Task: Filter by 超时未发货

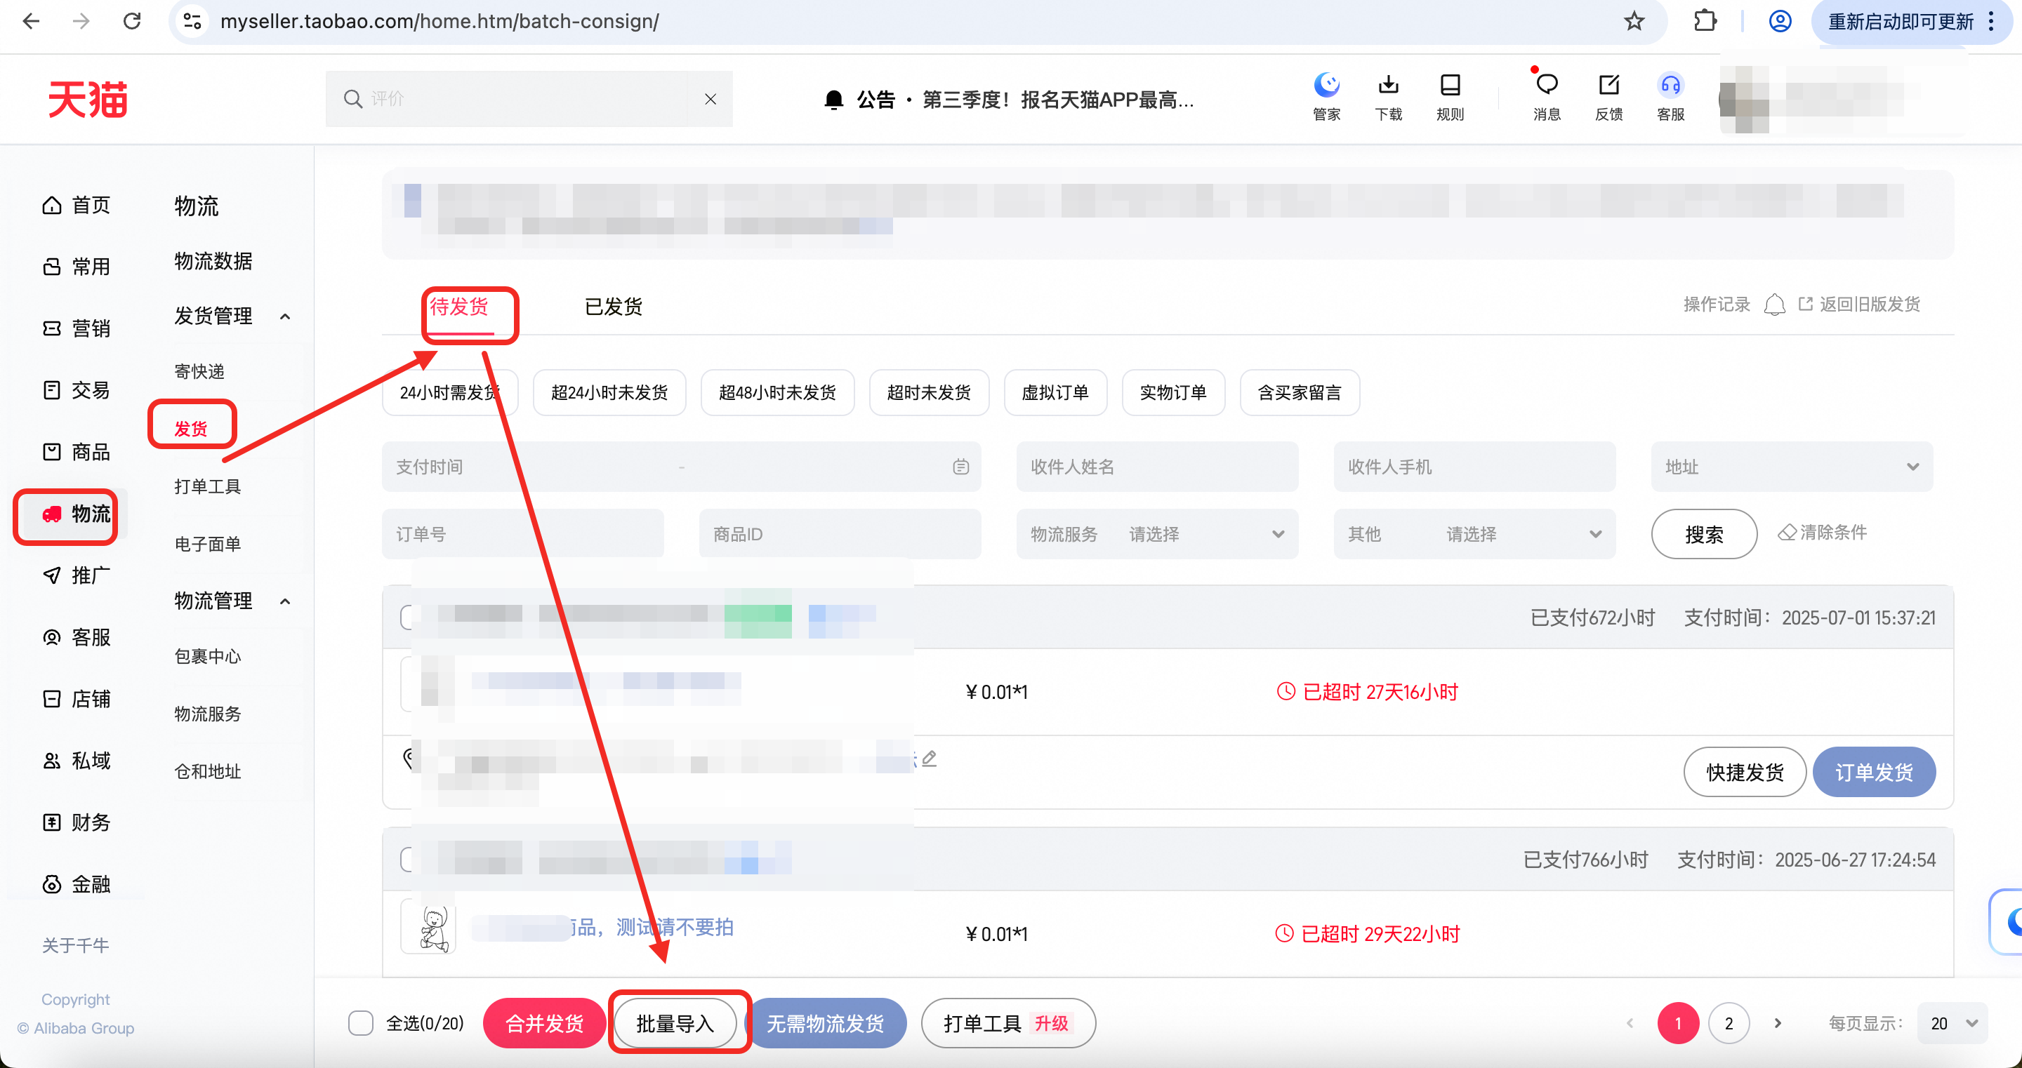Action: (x=929, y=392)
